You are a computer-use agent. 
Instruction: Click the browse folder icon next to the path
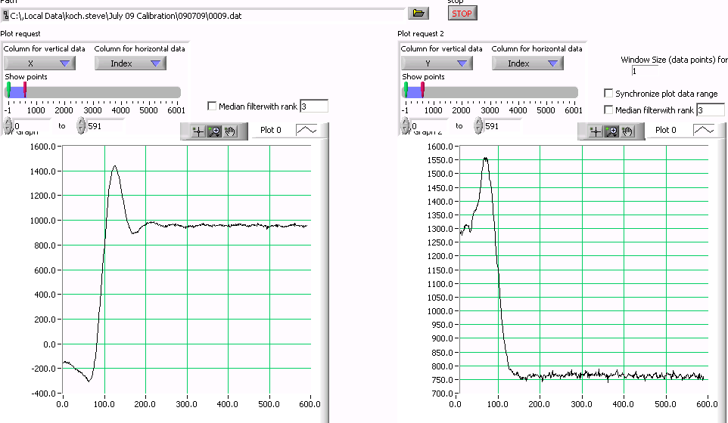pyautogui.click(x=418, y=13)
